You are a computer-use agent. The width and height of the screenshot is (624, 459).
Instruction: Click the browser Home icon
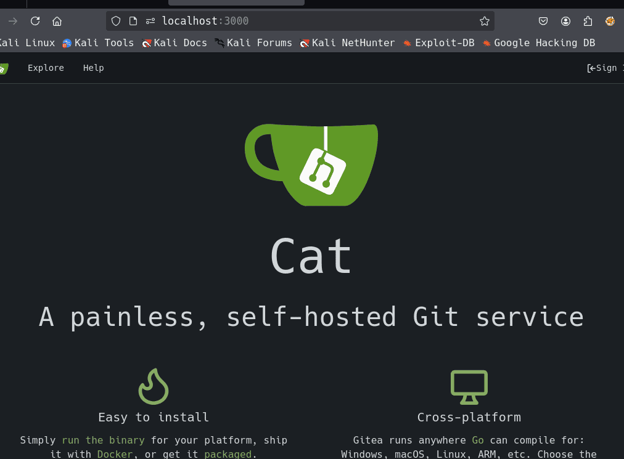[x=57, y=21]
